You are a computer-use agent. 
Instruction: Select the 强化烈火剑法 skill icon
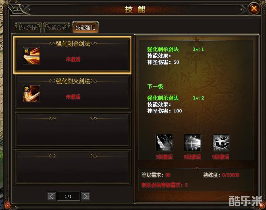click(31, 94)
